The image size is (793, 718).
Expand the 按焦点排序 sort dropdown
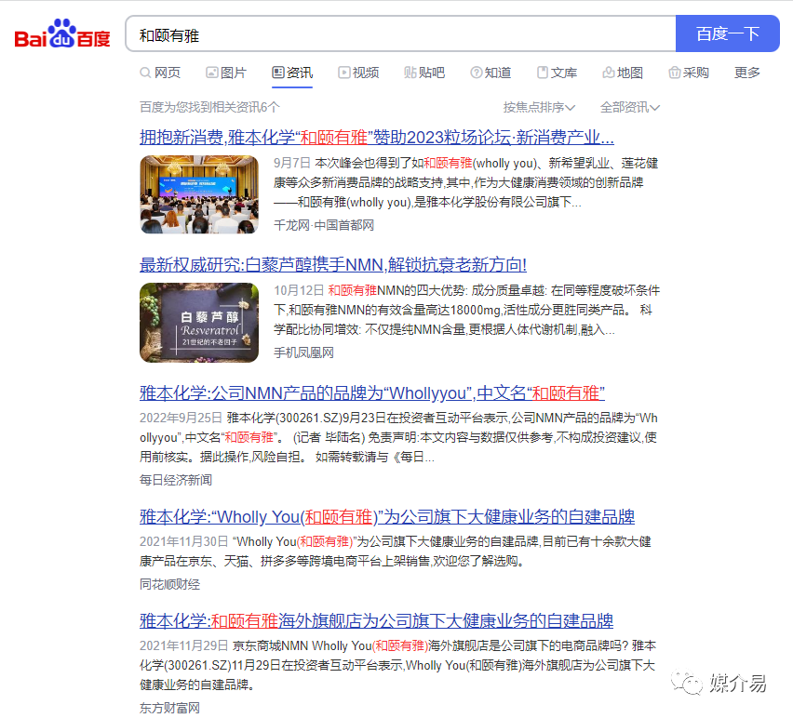pyautogui.click(x=539, y=107)
